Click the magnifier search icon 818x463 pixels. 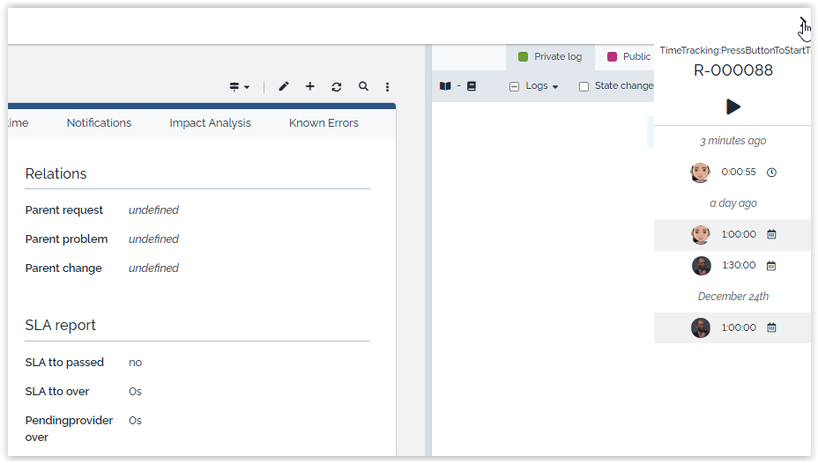[363, 86]
